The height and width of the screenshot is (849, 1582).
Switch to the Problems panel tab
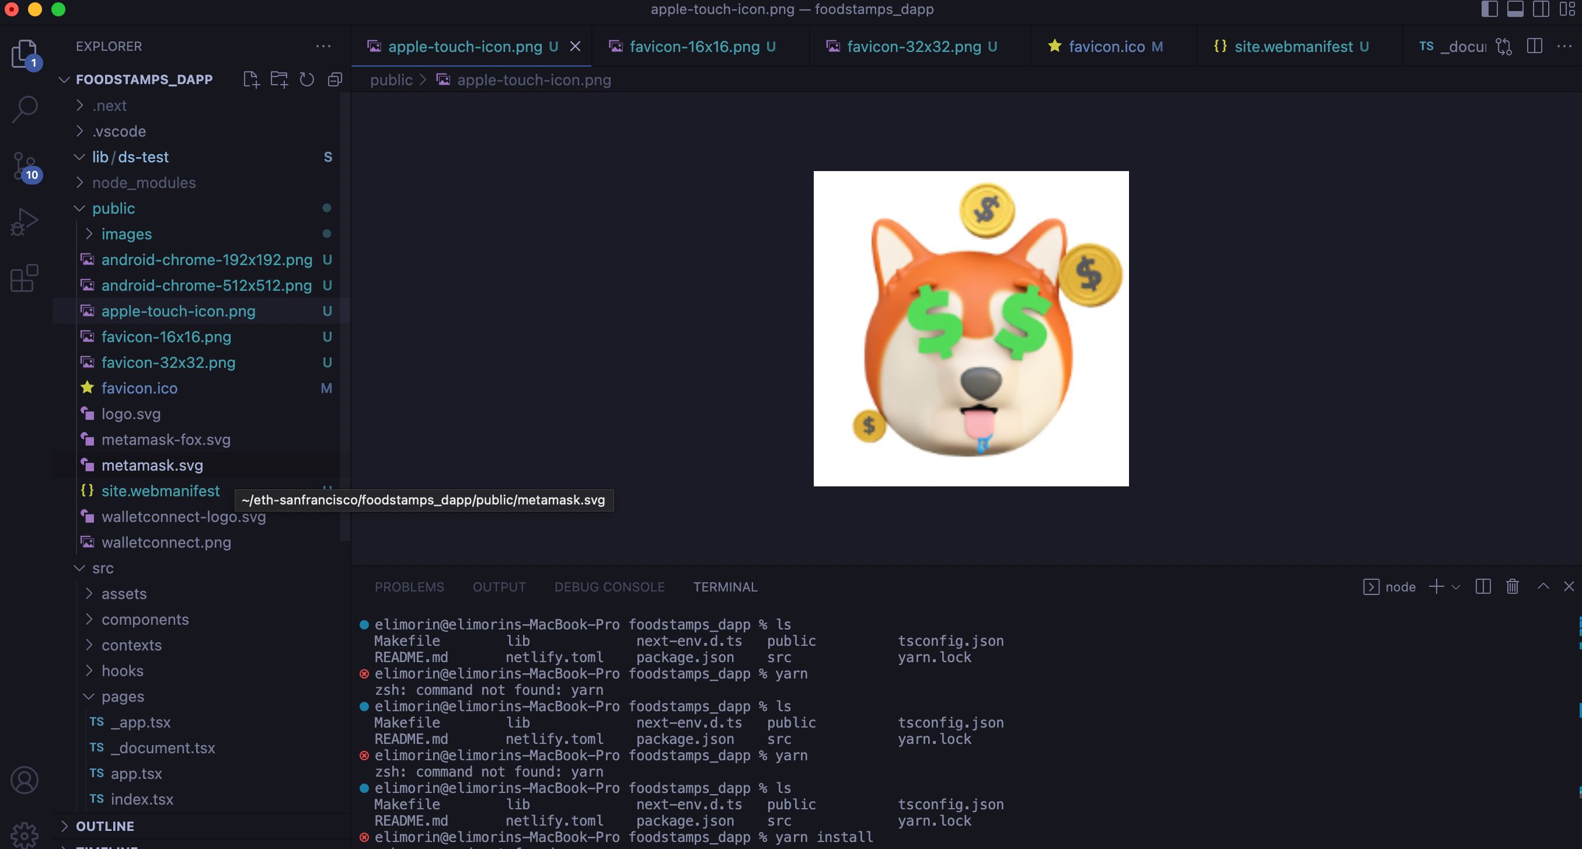click(409, 587)
